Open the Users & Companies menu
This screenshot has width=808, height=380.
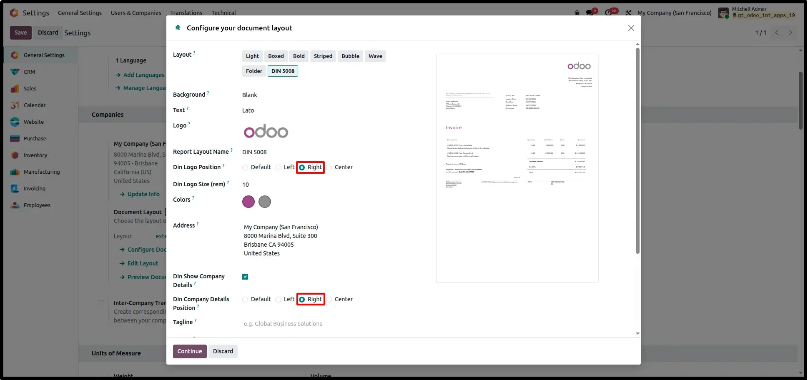click(136, 13)
